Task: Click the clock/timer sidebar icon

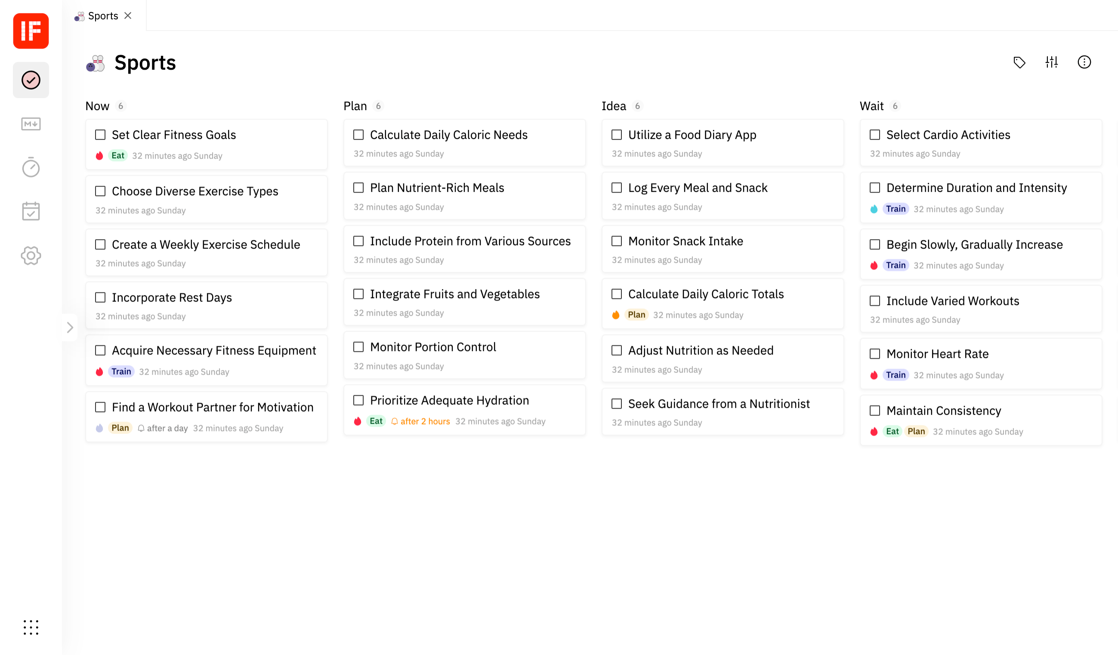Action: [x=31, y=168]
